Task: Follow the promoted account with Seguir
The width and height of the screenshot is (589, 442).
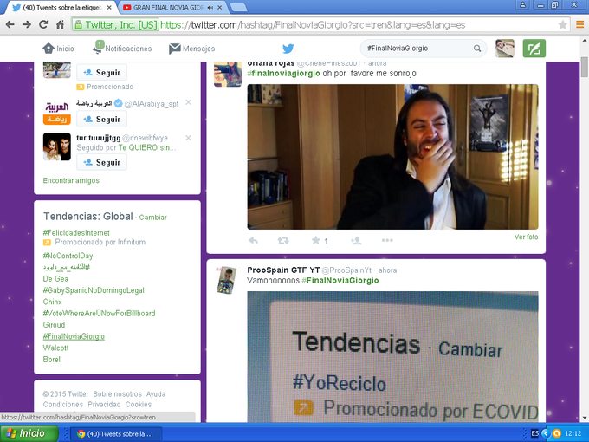Action: (102, 73)
